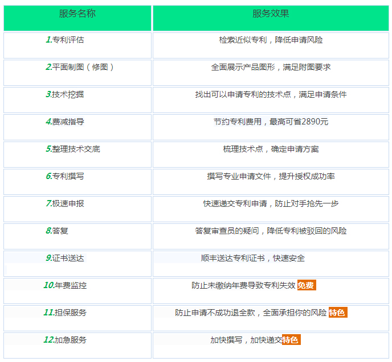Select the 10.年费监控 service name
Viewport: 392px width, 362px height.
click(65, 285)
